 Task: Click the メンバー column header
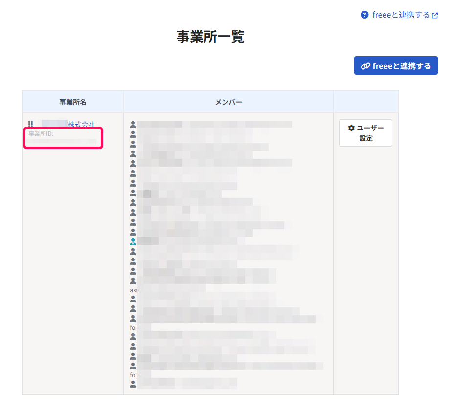[x=228, y=102]
